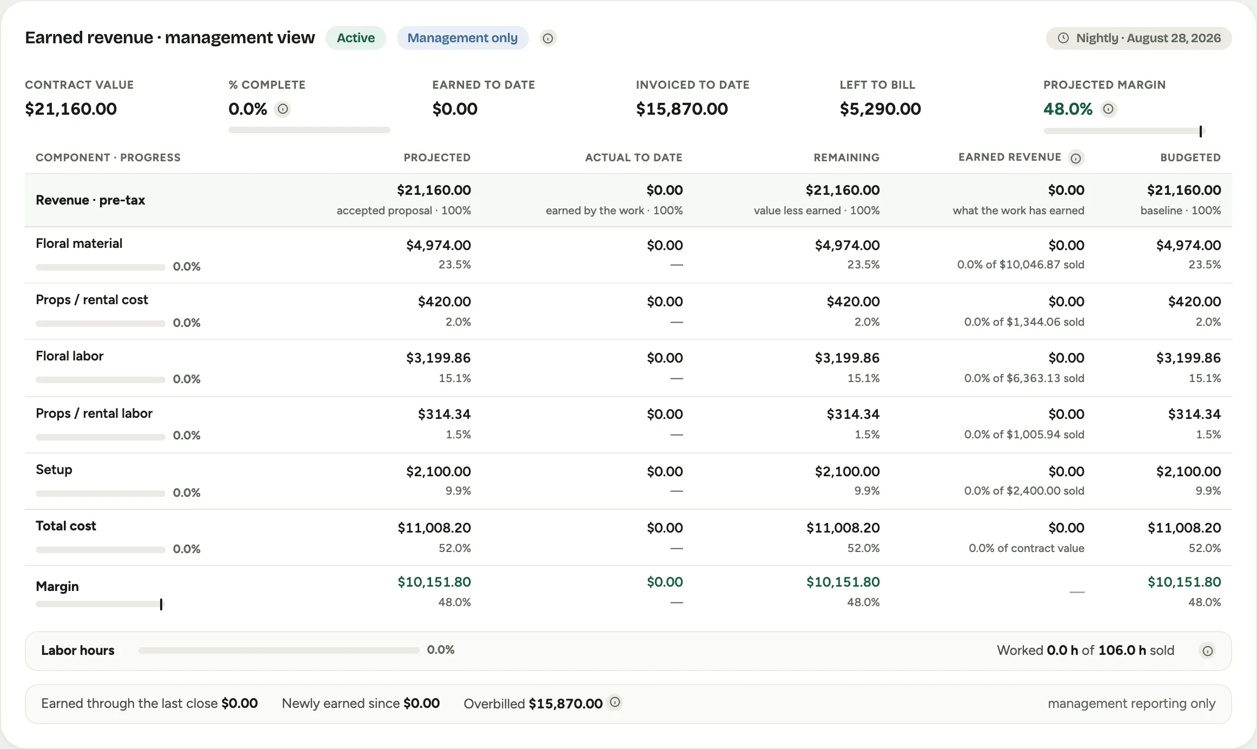
Task: Click the Contract Value amount $21,160.00
Action: point(71,109)
